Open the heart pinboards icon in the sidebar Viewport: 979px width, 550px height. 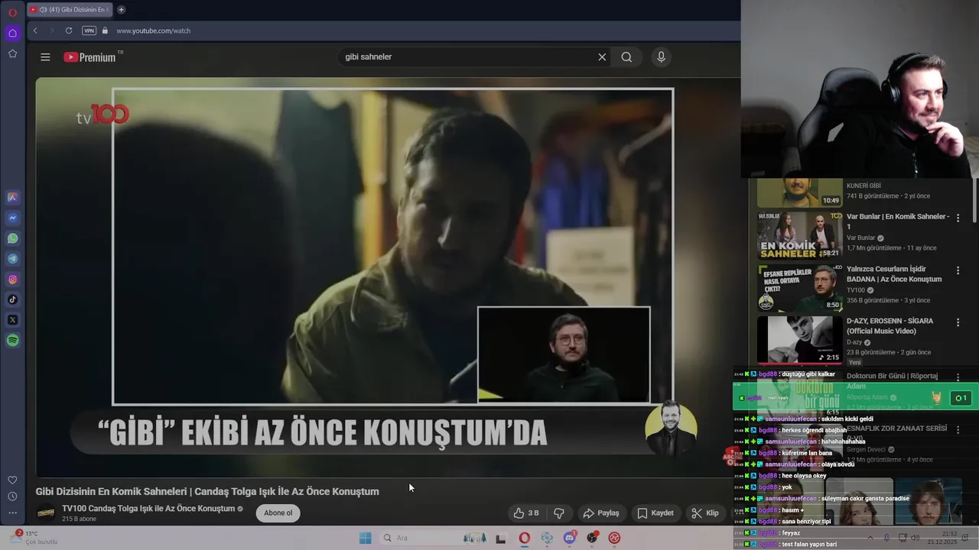pyautogui.click(x=12, y=480)
